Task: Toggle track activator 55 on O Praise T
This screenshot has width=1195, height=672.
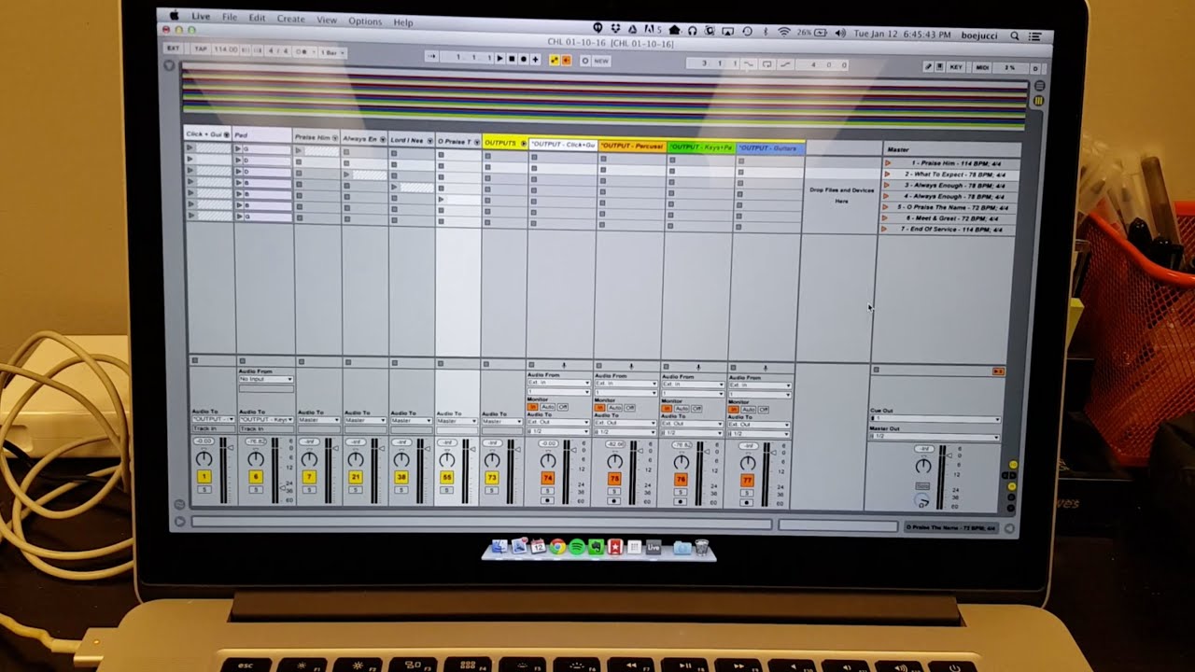Action: (x=447, y=478)
